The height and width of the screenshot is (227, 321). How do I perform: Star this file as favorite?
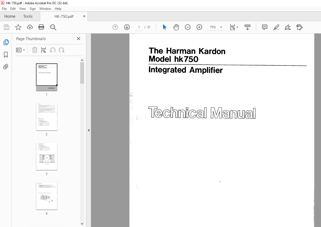click(18, 27)
